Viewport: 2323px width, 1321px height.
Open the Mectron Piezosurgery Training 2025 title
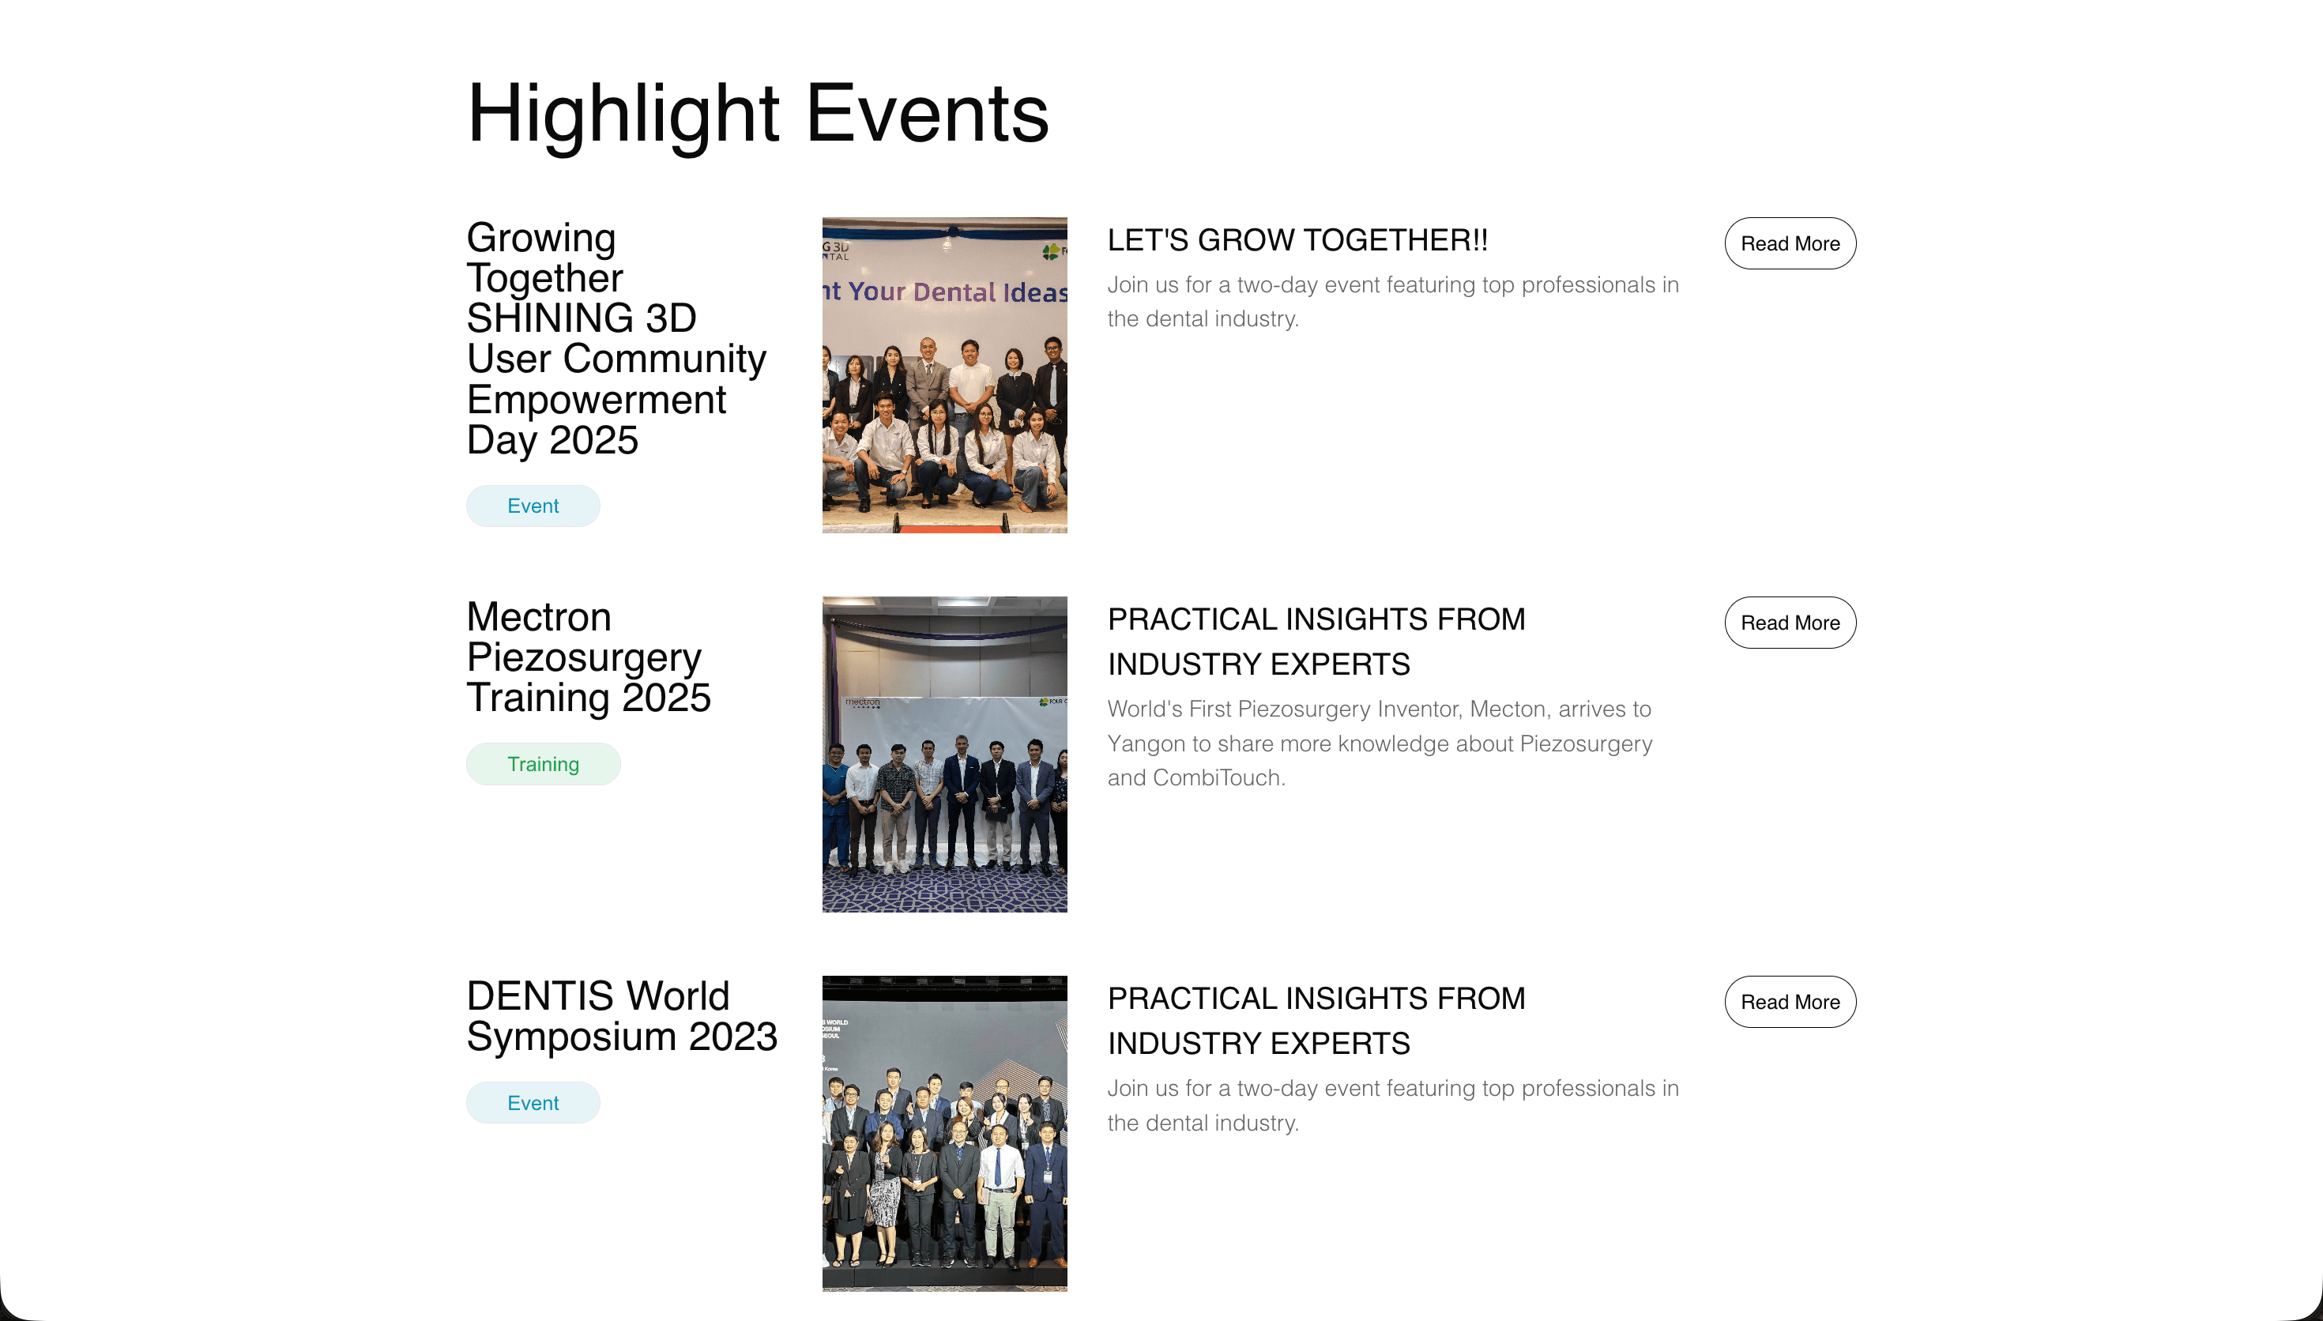589,657
